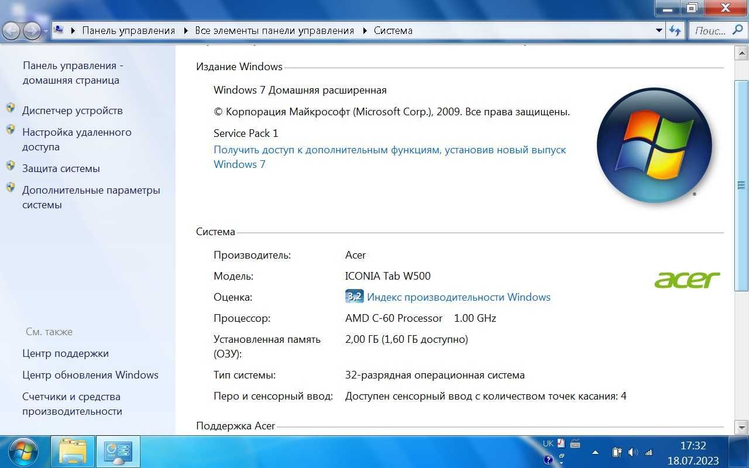Expand arrow before Панель управления breadcrumb
The height and width of the screenshot is (468, 749).
click(x=73, y=30)
